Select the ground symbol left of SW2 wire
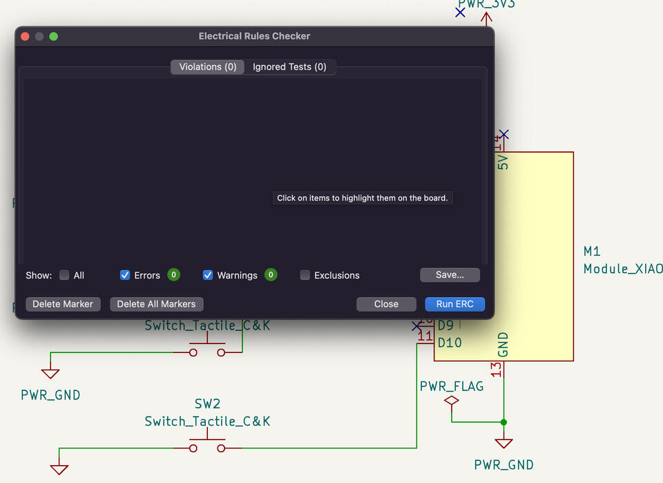 pos(59,470)
